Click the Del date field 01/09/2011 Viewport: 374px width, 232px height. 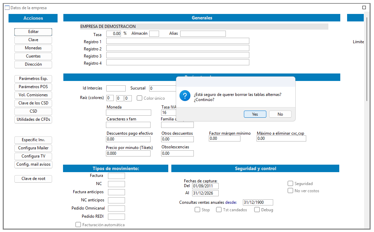pyautogui.click(x=205, y=186)
